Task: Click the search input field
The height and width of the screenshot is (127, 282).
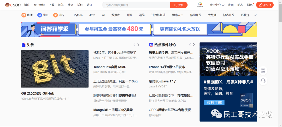Action: coord(136,5)
